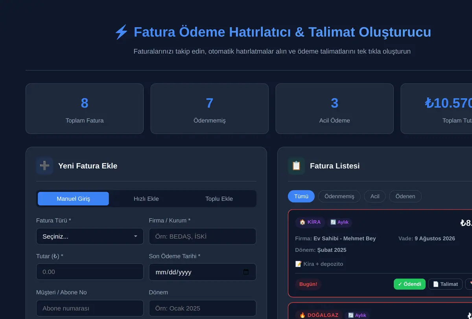This screenshot has height=319, width=472.
Task: Focus the Müşteri / Abone No field
Action: pyautogui.click(x=90, y=308)
